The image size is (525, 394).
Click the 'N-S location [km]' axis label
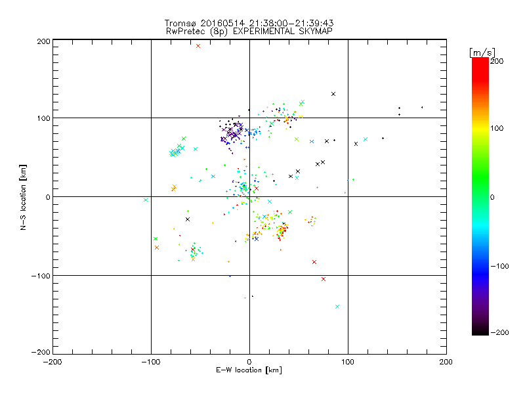point(23,198)
